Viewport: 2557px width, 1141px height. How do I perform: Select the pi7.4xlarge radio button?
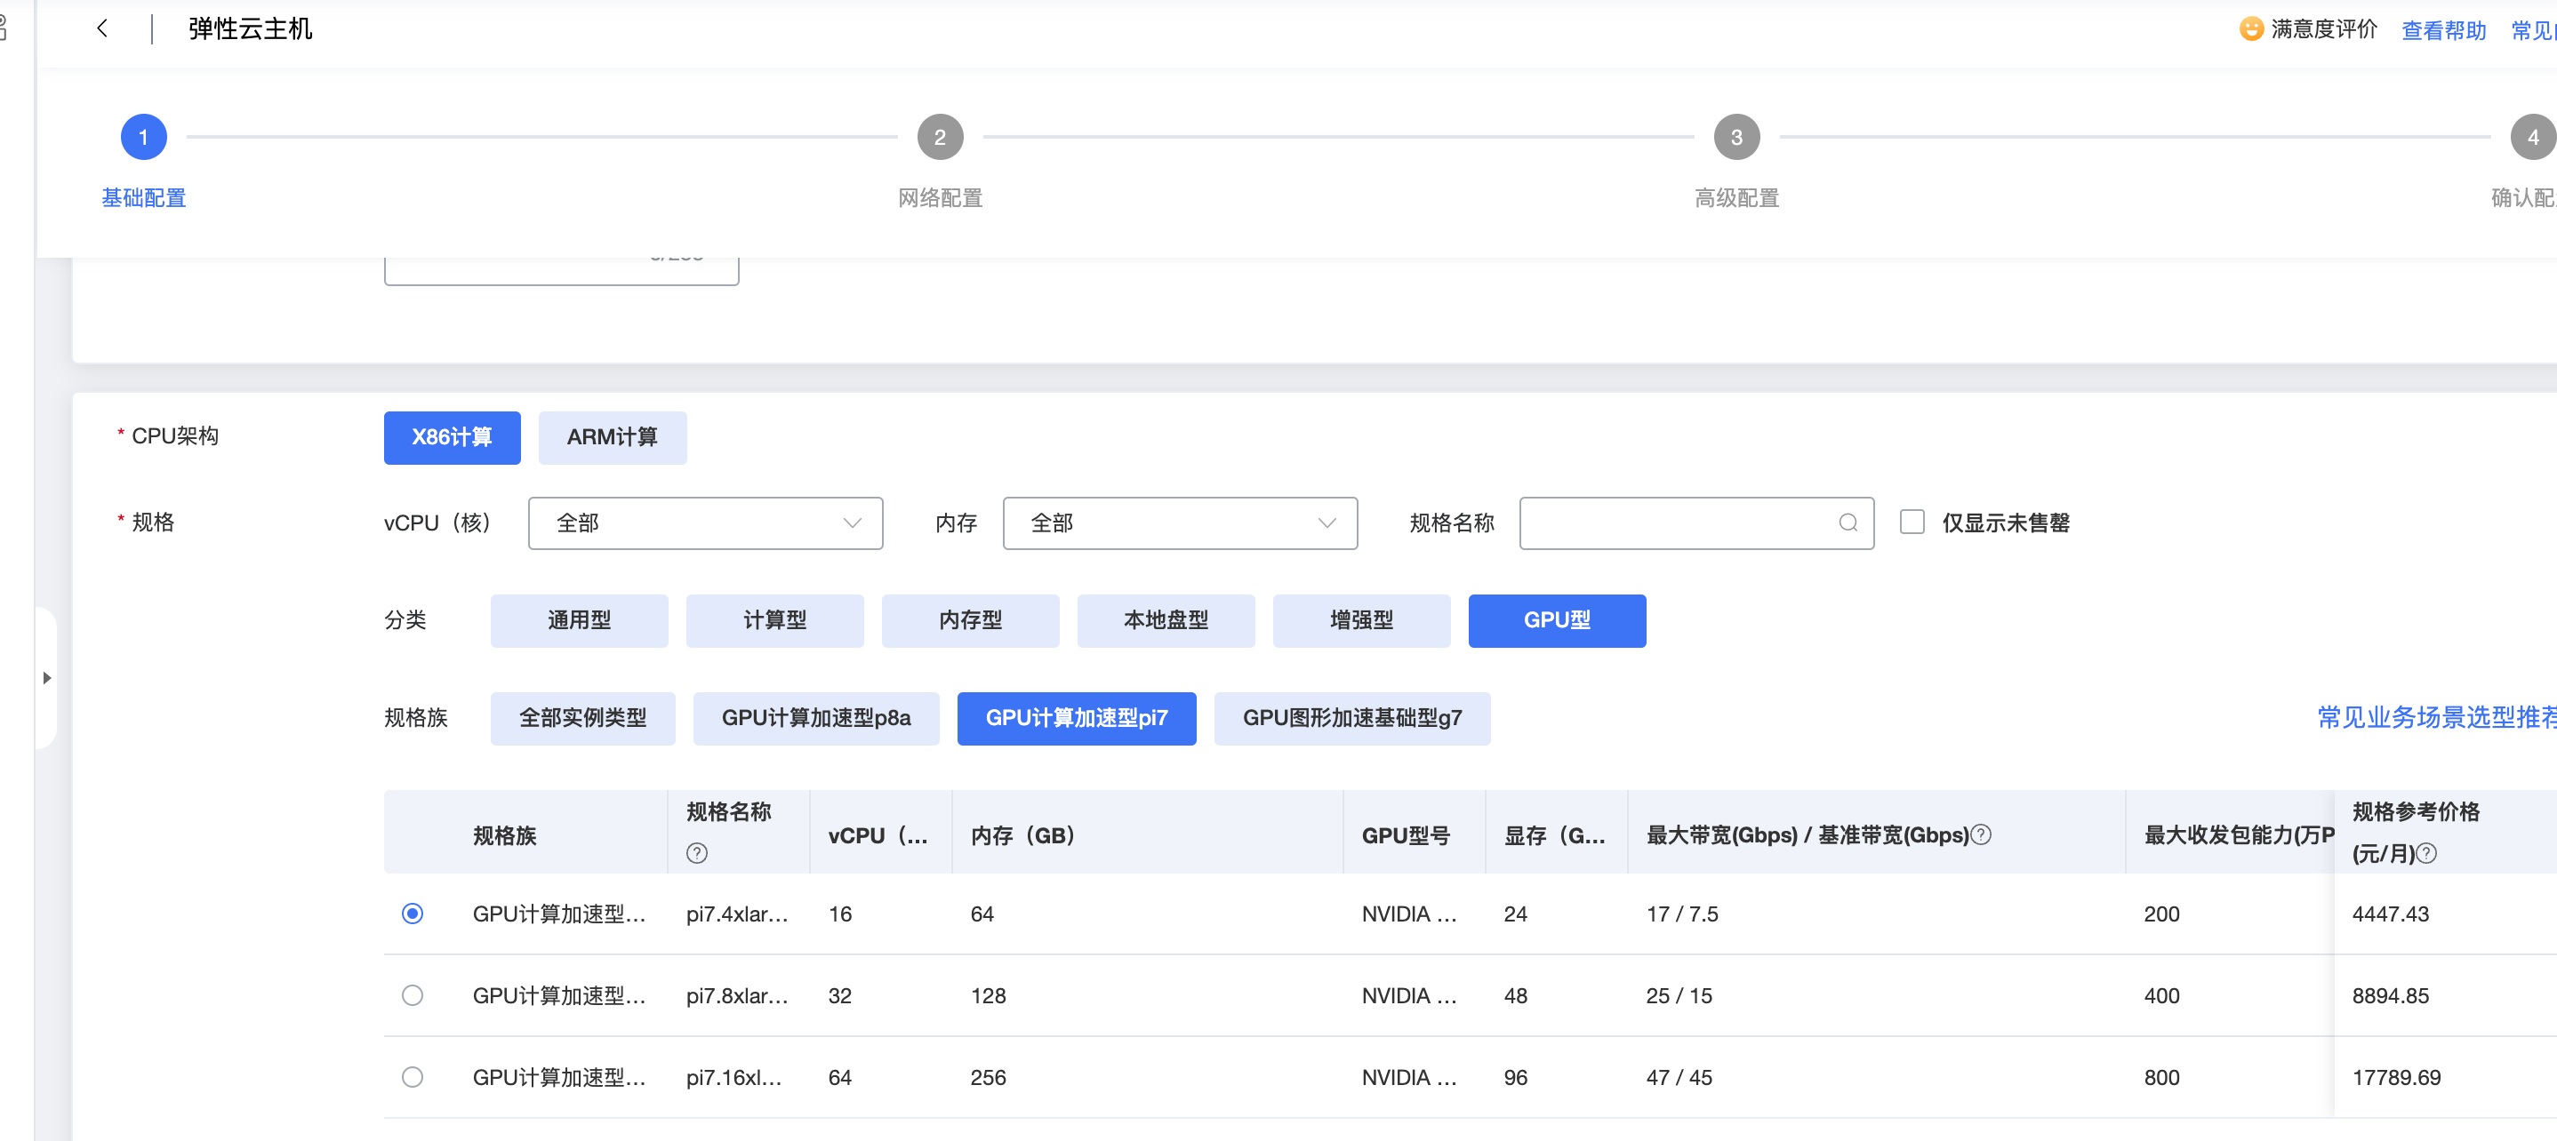[412, 914]
